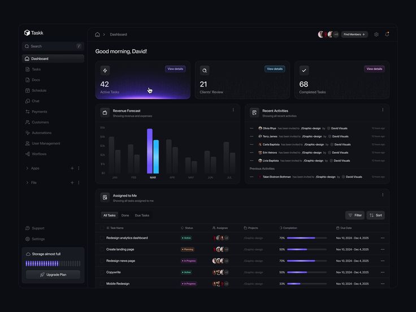Open Recent Activities three-dot menu

point(383,110)
